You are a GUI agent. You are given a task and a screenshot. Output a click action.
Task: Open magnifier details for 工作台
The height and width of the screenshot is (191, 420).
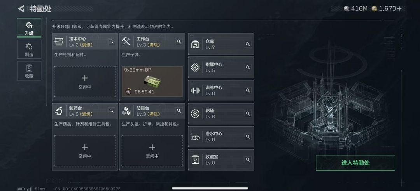tap(179, 42)
